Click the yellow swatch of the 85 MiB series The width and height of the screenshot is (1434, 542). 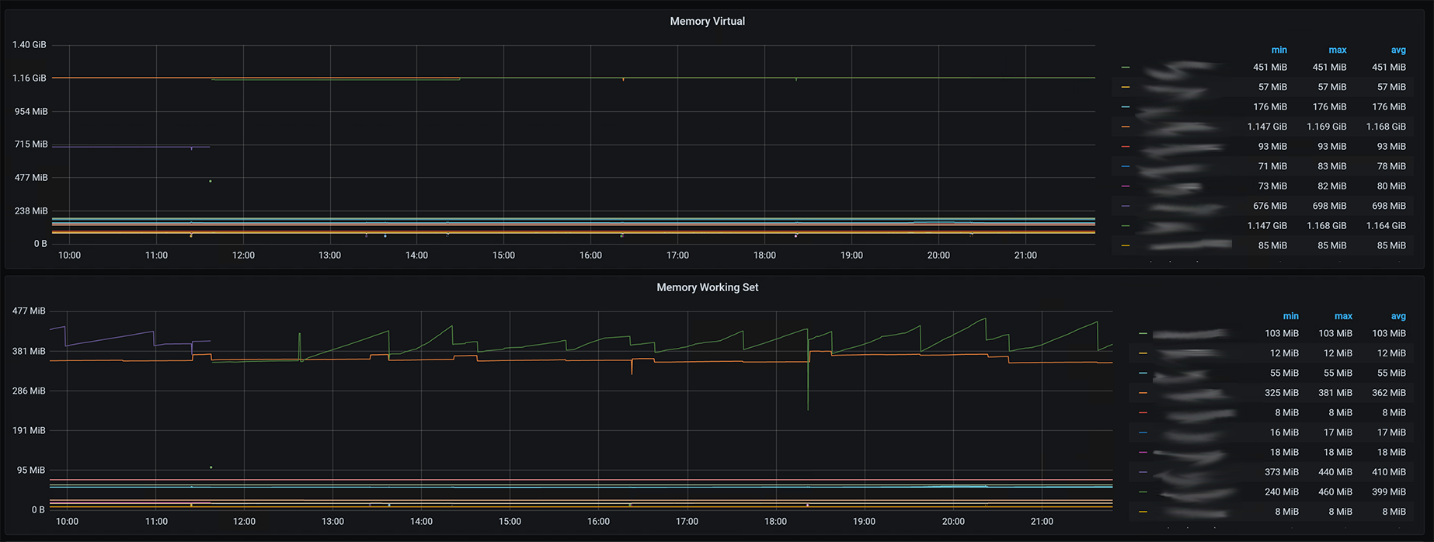tap(1126, 245)
